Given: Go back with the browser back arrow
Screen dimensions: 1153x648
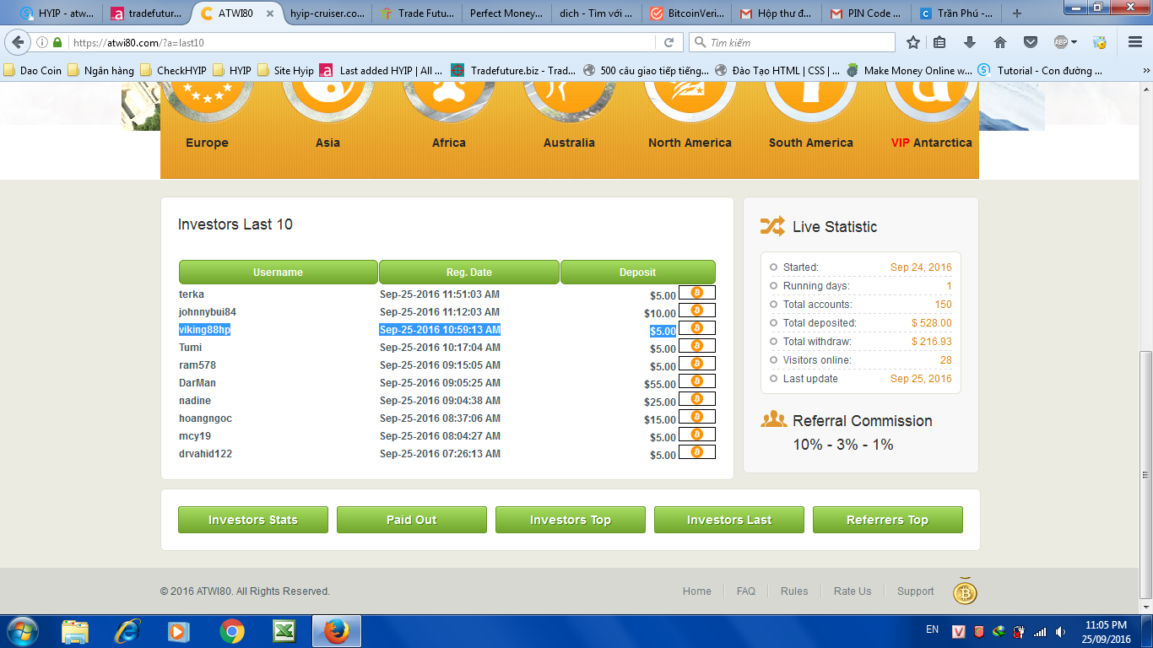Looking at the screenshot, I should pos(19,42).
